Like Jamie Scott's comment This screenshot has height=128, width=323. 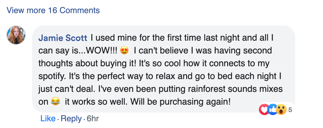(48, 119)
